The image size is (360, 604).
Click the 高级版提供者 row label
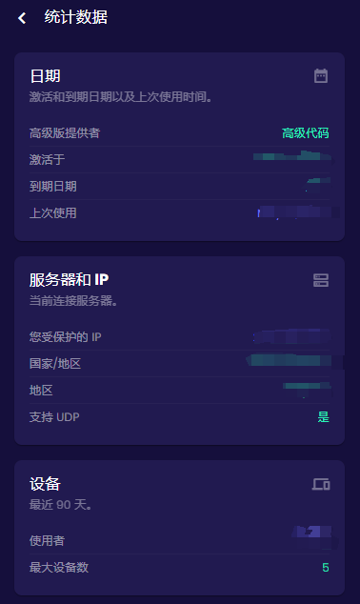pos(65,133)
